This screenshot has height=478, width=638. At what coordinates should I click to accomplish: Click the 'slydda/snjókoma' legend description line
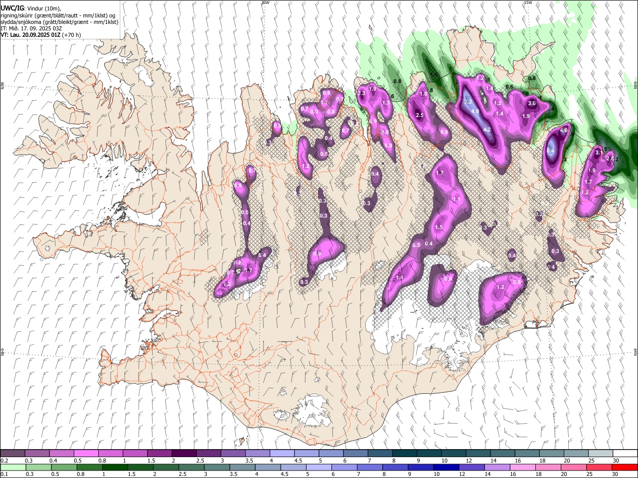pos(59,22)
